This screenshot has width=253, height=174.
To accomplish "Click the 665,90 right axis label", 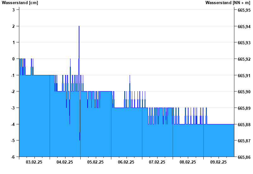I will tap(244, 92).
